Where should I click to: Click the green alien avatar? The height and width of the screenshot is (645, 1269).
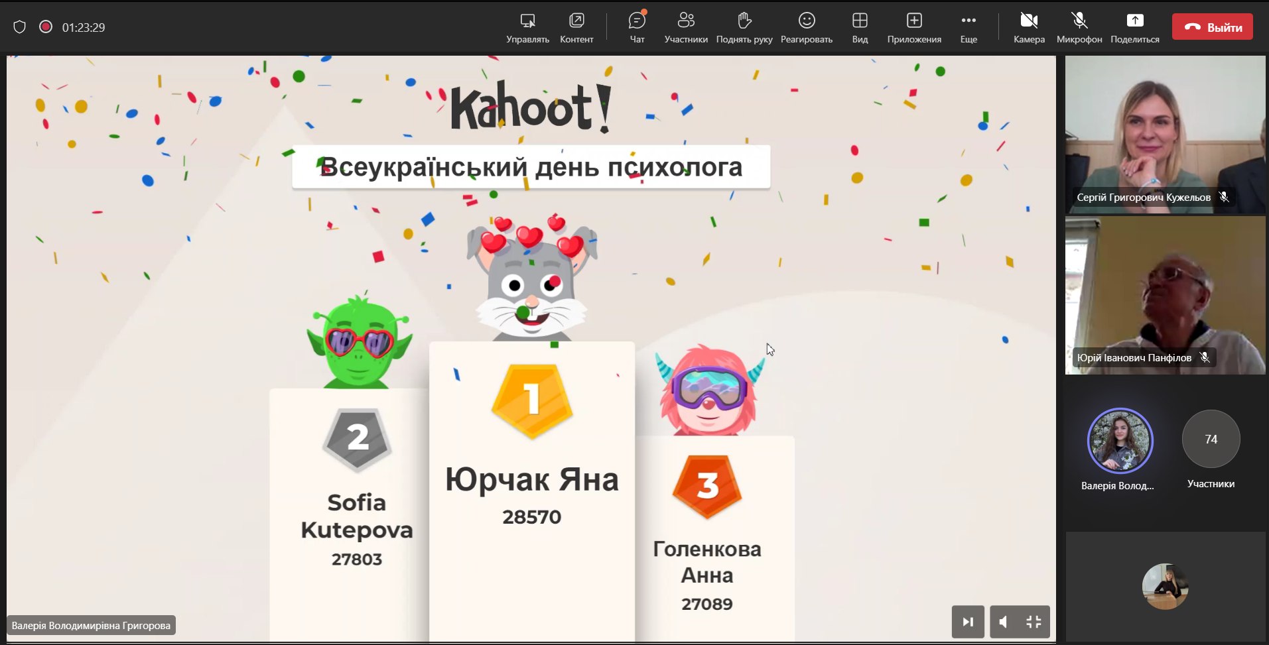click(359, 343)
